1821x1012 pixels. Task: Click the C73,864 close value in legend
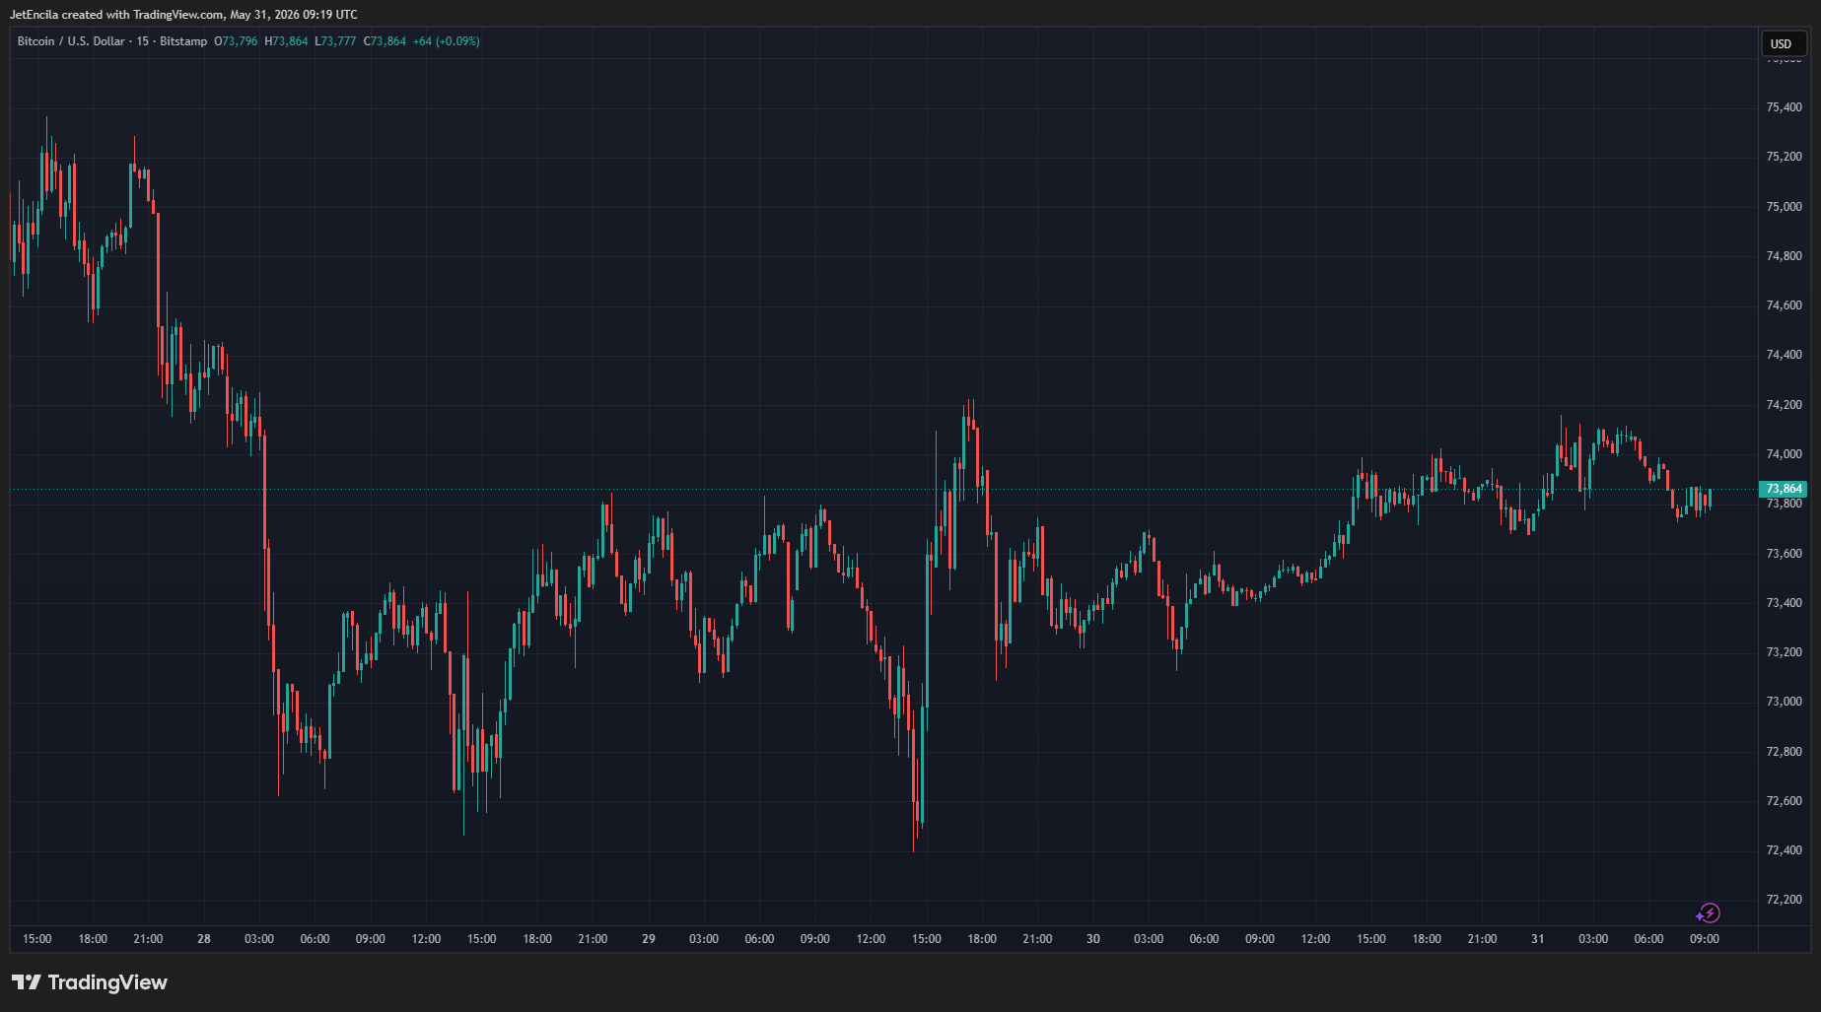click(385, 41)
